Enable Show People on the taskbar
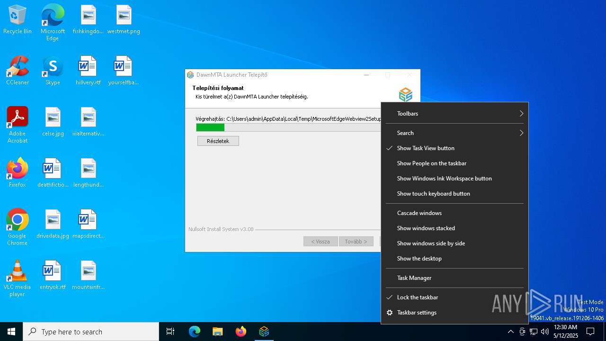This screenshot has width=606, height=341. point(454,163)
